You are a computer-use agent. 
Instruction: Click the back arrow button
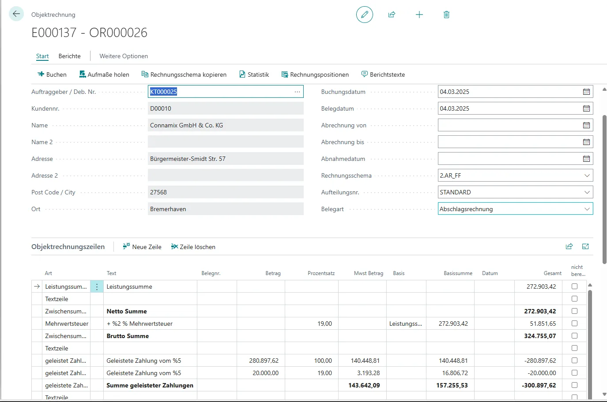point(16,14)
